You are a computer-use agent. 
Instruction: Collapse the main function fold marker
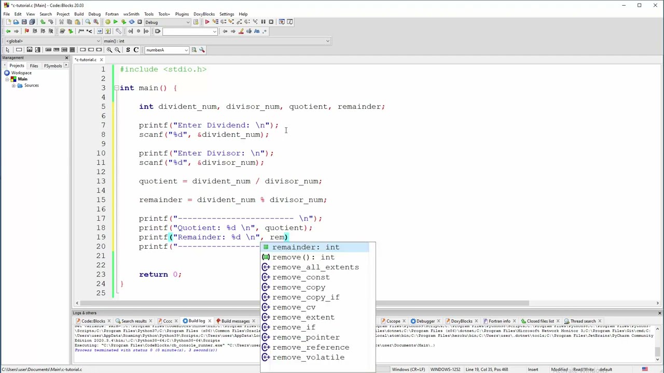[116, 88]
